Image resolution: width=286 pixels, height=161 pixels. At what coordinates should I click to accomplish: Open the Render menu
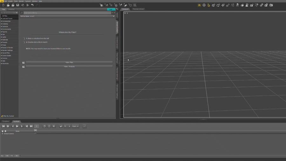(21, 1)
